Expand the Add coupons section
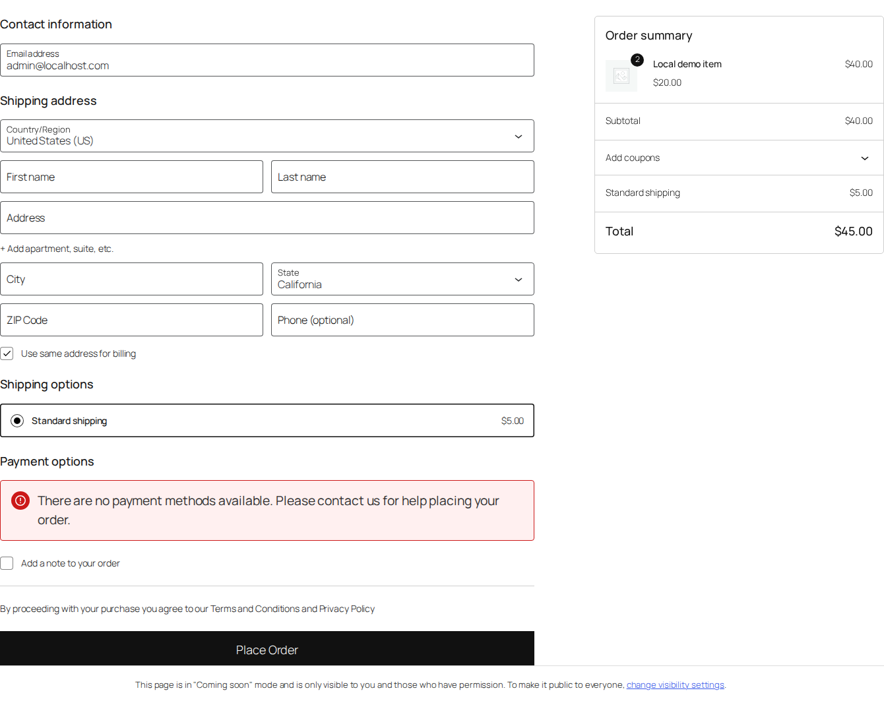This screenshot has width=884, height=703. pyautogui.click(x=739, y=158)
